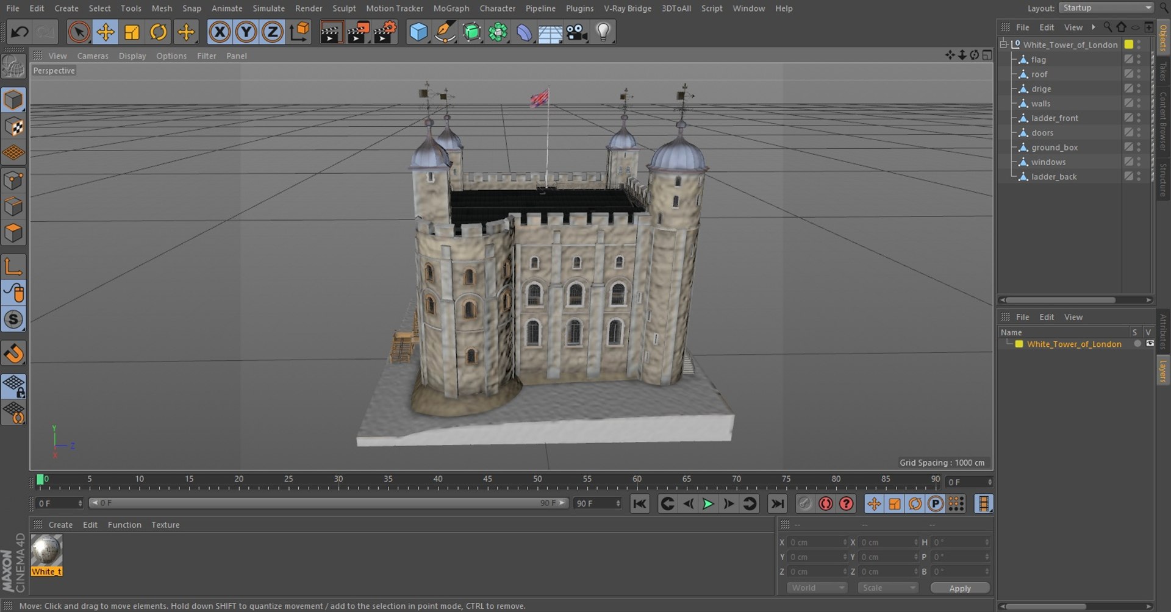This screenshot has height=612, width=1171.
Task: Toggle visibility dots for windows object
Action: tap(1139, 162)
